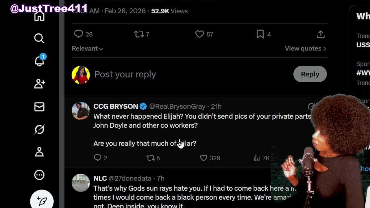Bookmark the main post with 4 bookmarks
This screenshot has width=370, height=208.
pos(260,34)
